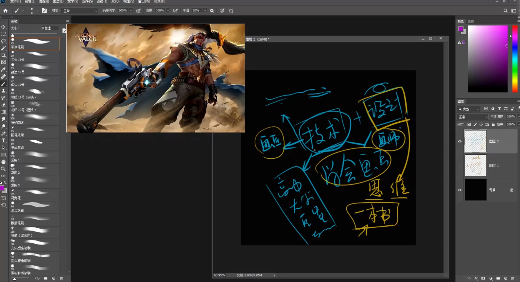Open the 文件(F) menu

[x=15, y=2]
